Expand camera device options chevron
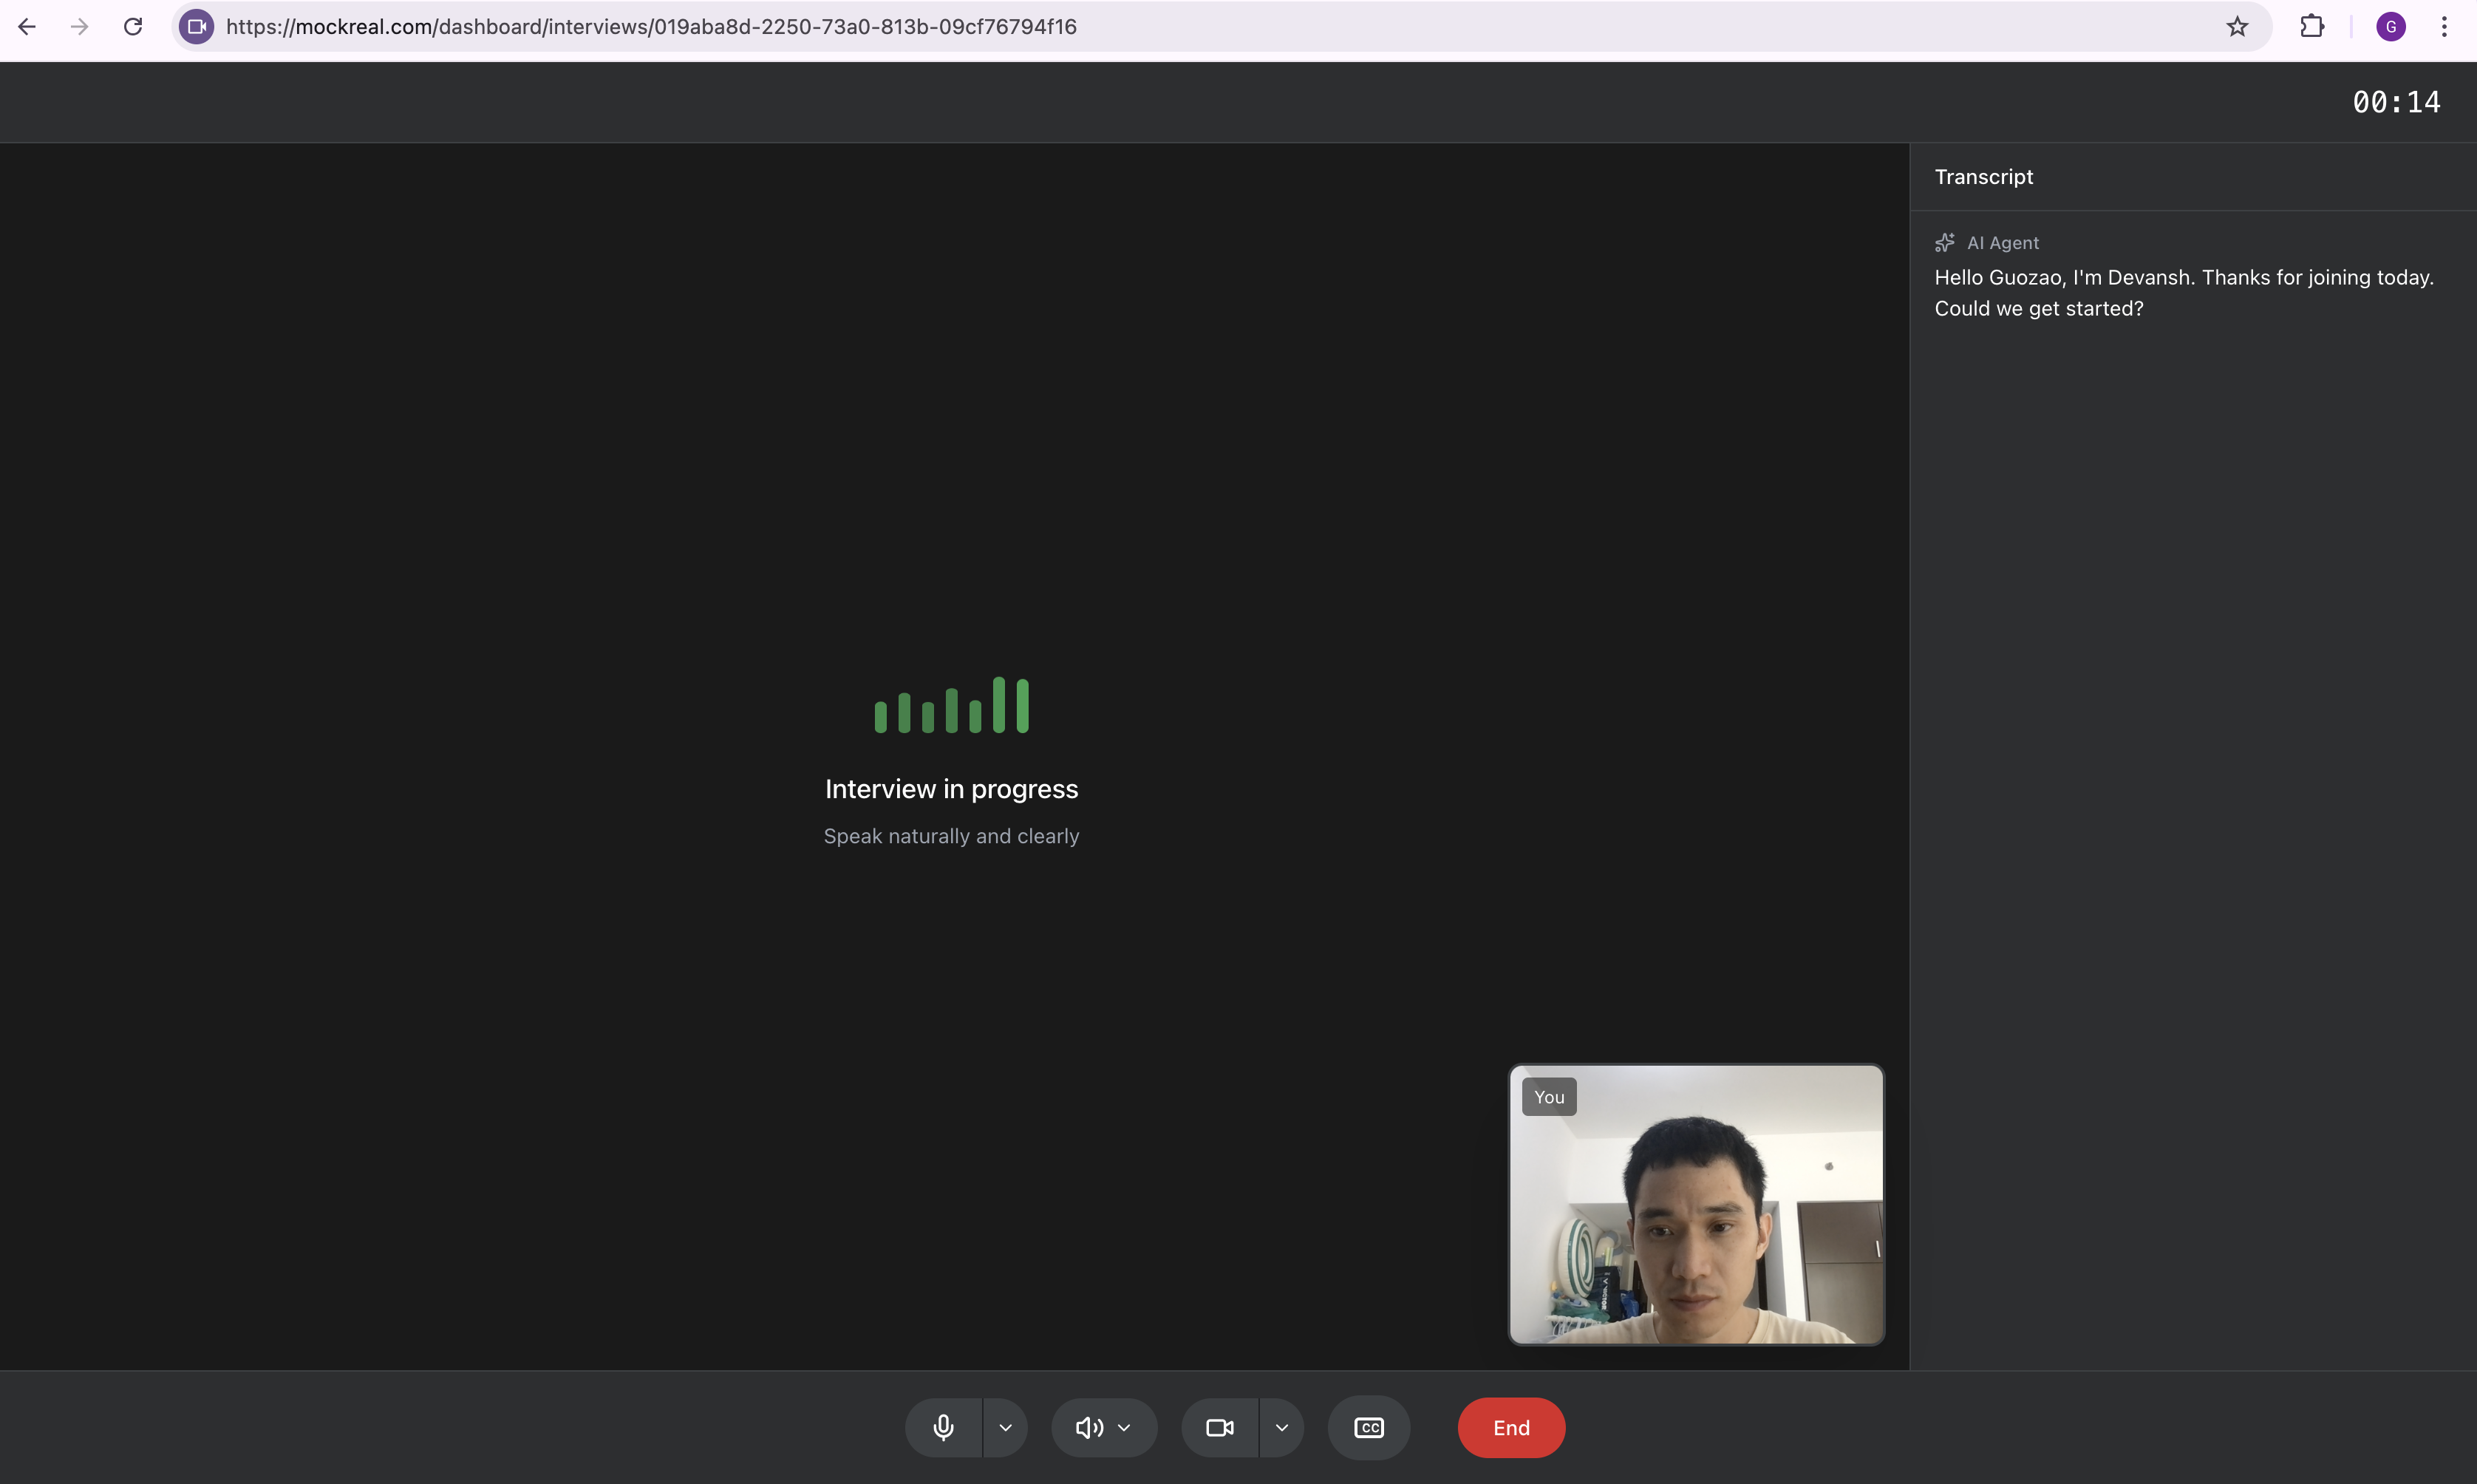Screen dimensions: 2477x1484 click(1281, 1427)
